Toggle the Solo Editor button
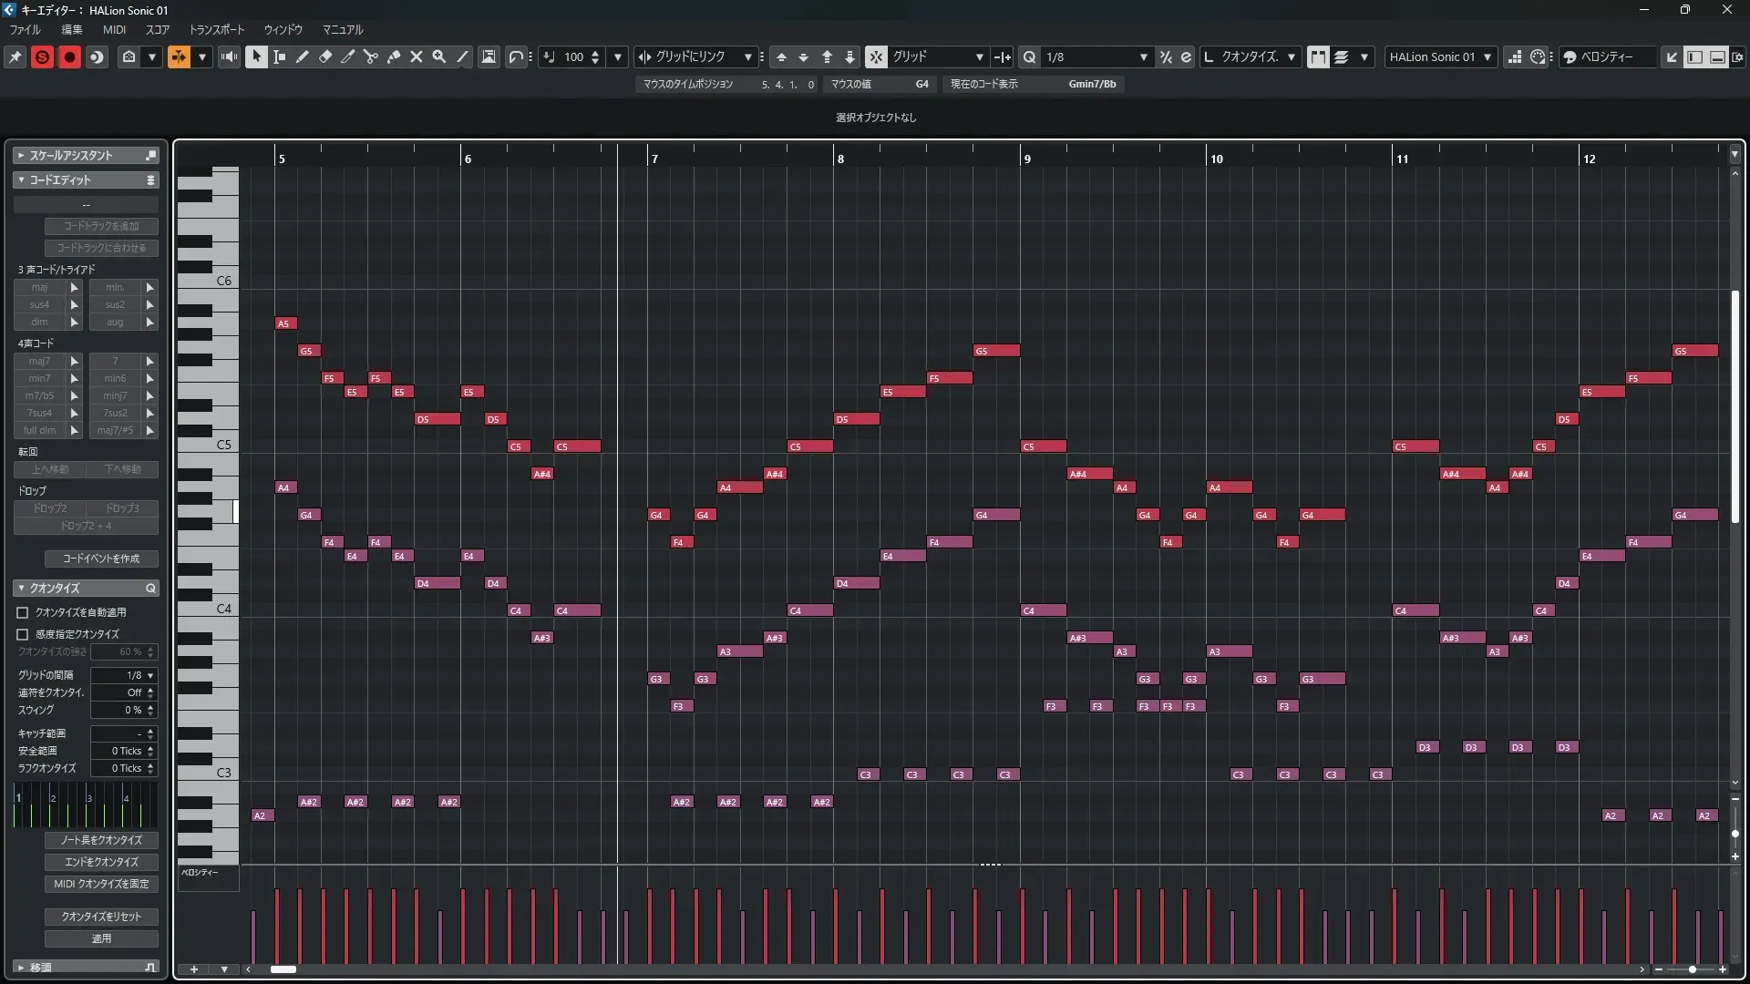Viewport: 1750px width, 984px height. (x=42, y=57)
